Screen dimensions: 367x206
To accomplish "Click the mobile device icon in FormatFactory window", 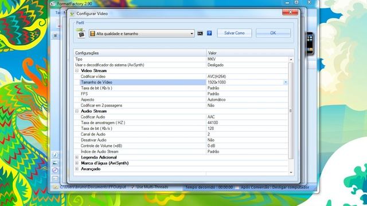I will [310, 43].
